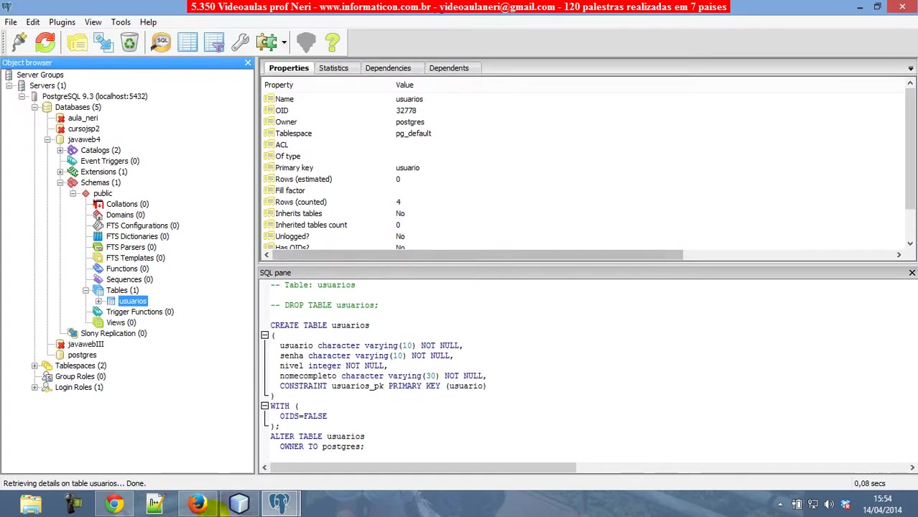Expand the Catalogs (2) tree node
The image size is (918, 517).
pyautogui.click(x=60, y=150)
